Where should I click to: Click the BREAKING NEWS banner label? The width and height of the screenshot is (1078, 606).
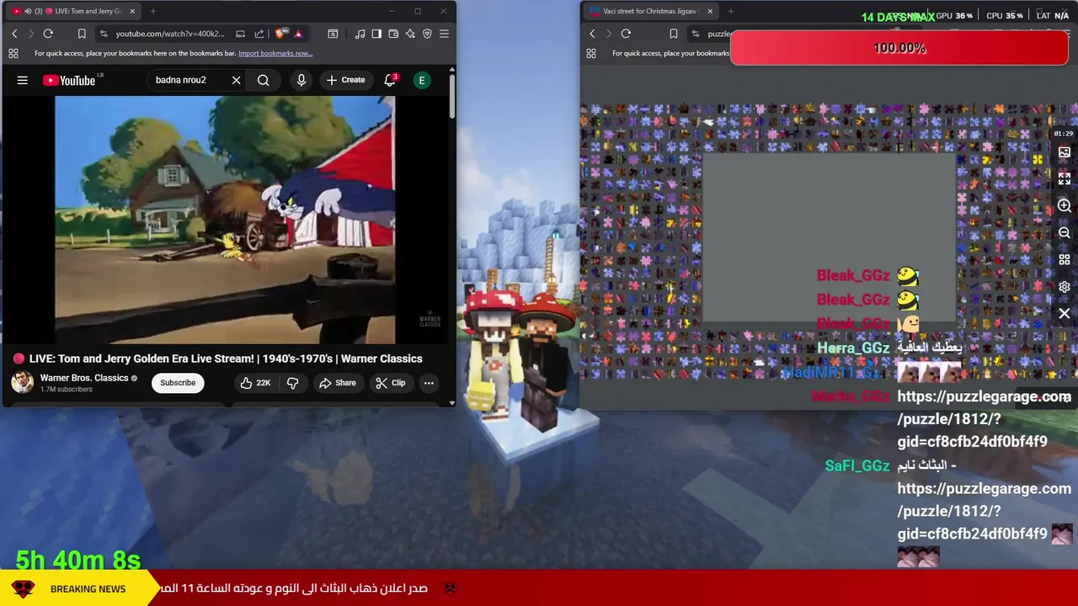pos(88,588)
